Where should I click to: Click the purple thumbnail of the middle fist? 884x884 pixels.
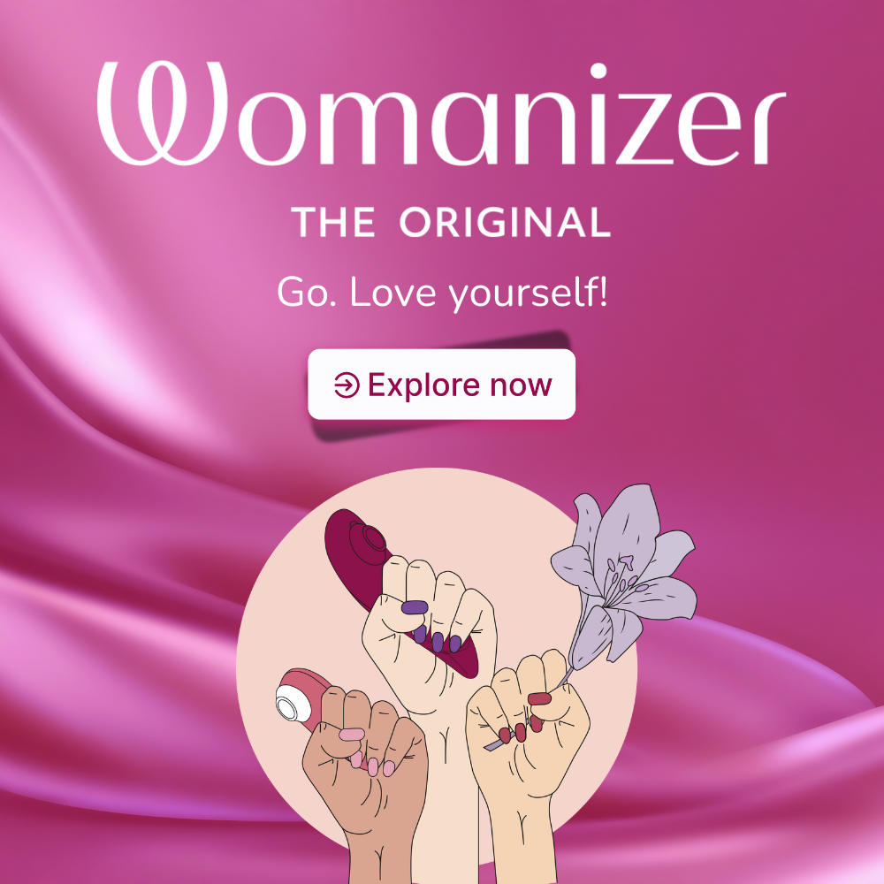click(x=415, y=607)
